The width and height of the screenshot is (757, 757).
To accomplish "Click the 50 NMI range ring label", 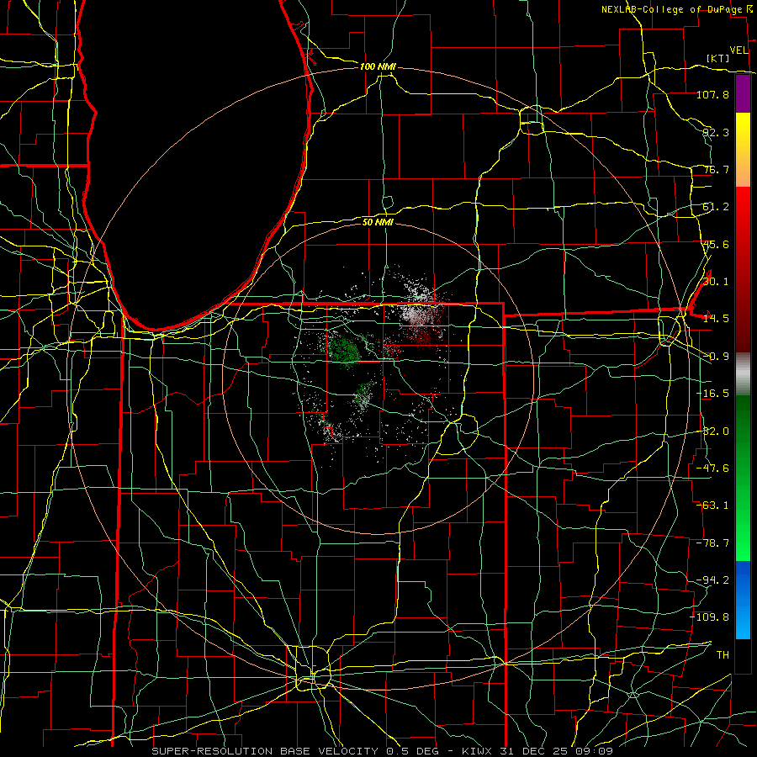I will (378, 222).
